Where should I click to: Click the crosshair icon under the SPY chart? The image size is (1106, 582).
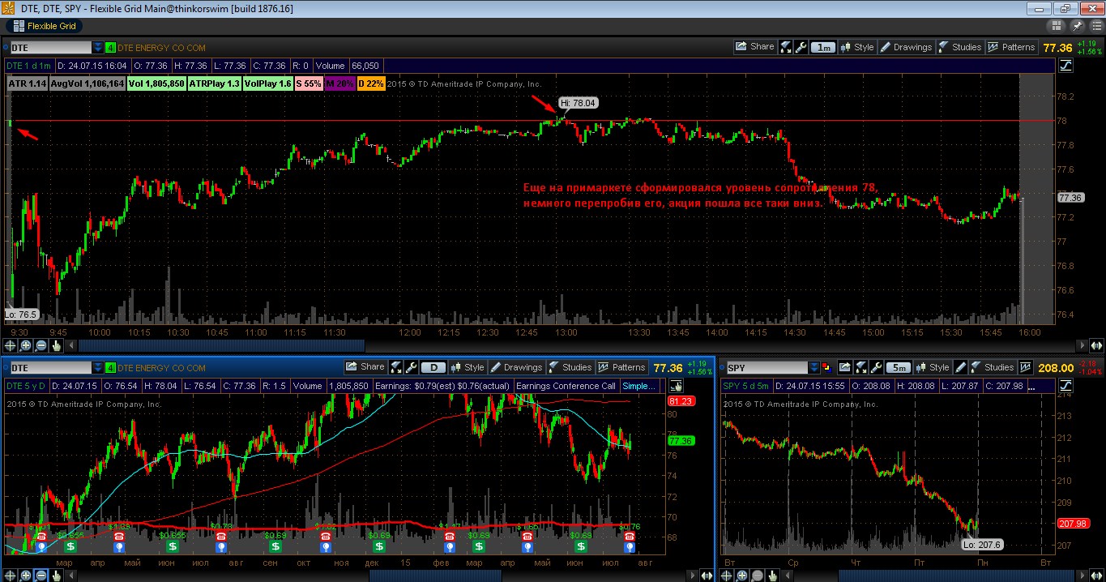pyautogui.click(x=725, y=574)
